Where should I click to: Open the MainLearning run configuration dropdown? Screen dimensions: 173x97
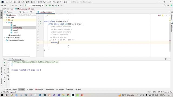tap(36, 5)
